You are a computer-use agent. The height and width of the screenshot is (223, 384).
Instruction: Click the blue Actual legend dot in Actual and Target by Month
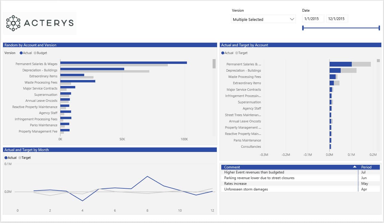[6, 158]
